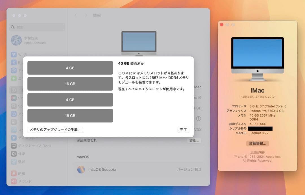This screenshot has height=195, width=305.
Task: Select the 一般 (General) gear icon
Action: 14,90
